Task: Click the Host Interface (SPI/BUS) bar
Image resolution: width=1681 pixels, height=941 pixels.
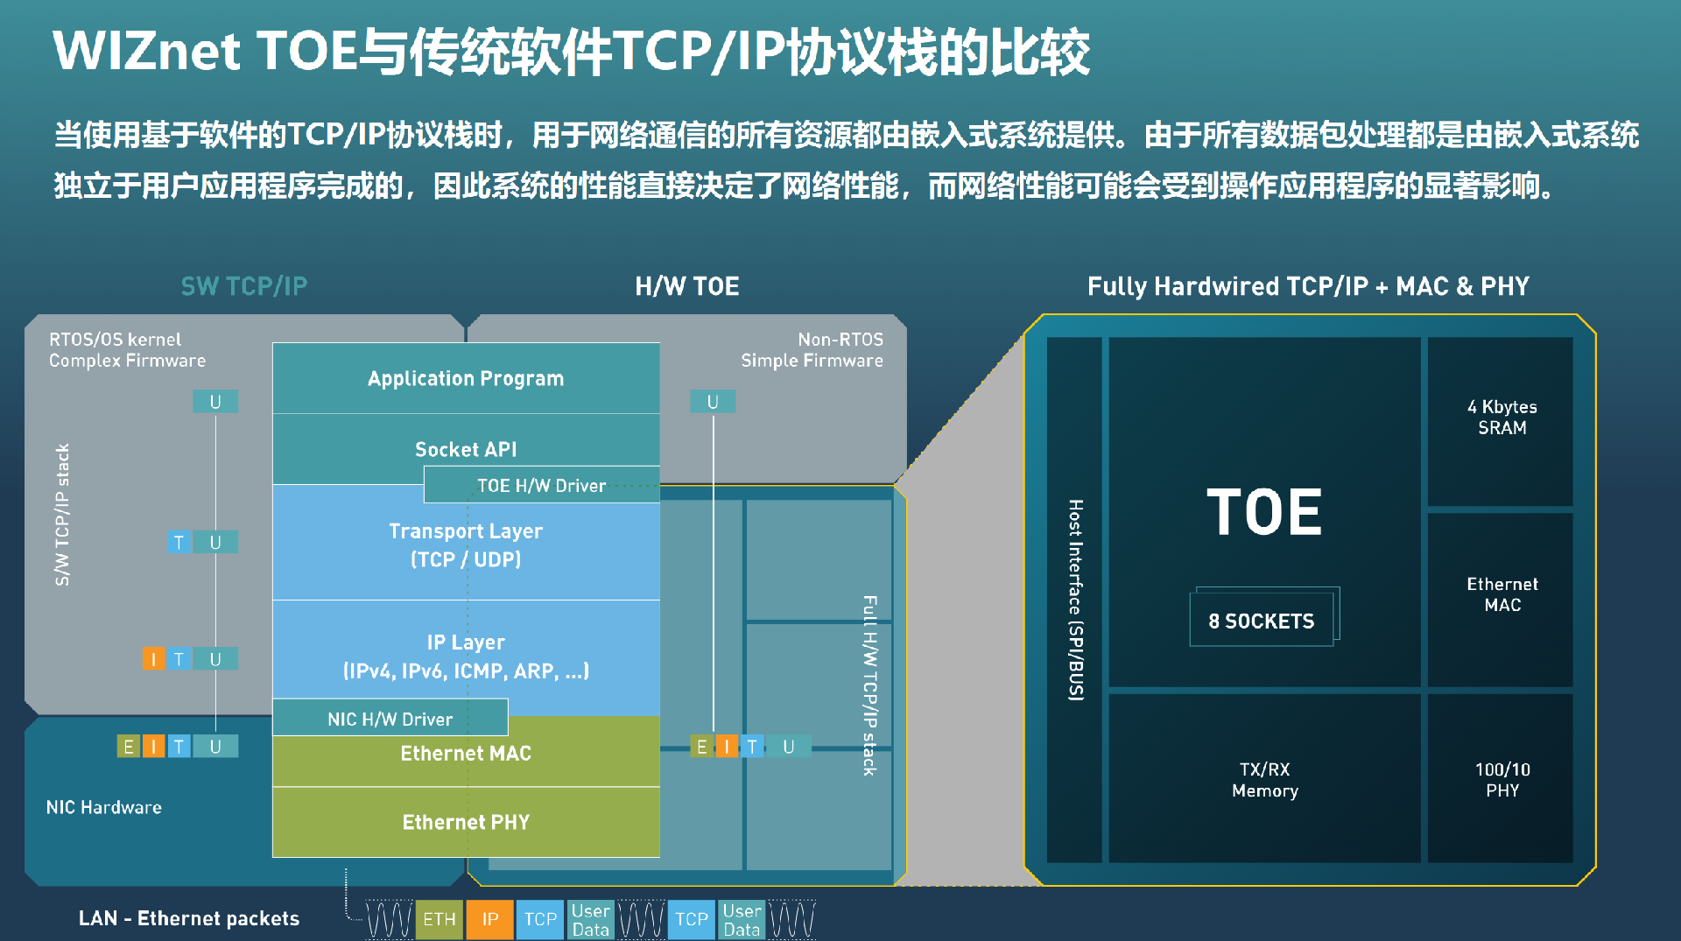Action: (x=1074, y=600)
